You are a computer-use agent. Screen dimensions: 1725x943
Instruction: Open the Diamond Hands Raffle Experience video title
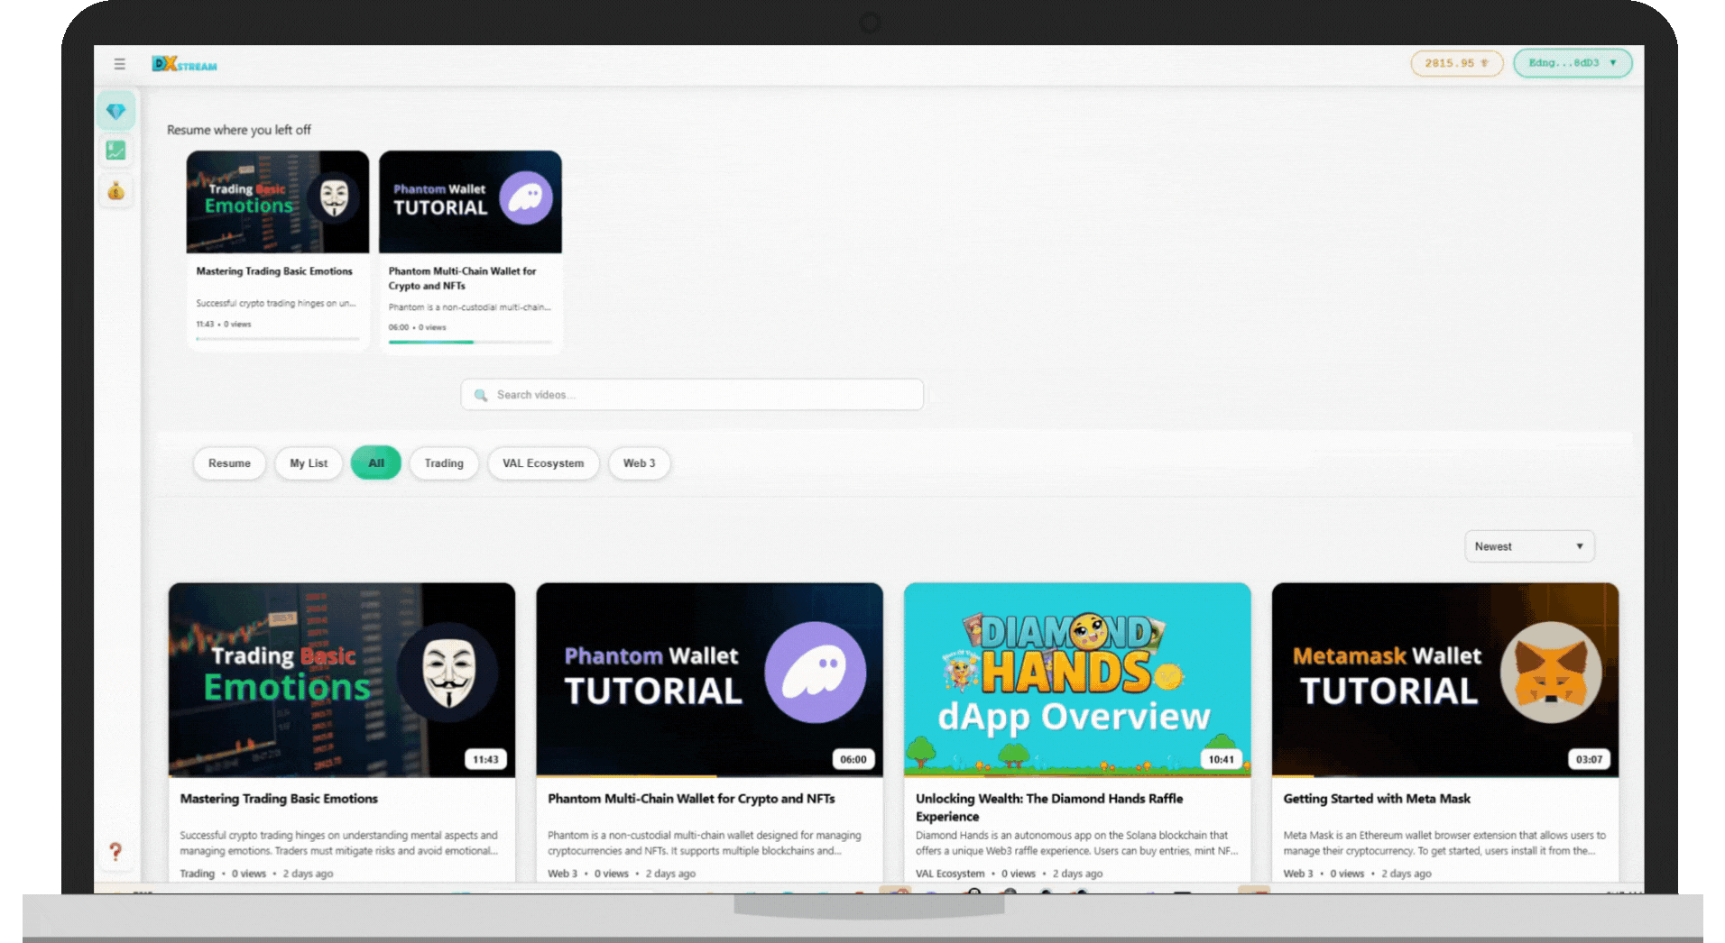click(1048, 807)
